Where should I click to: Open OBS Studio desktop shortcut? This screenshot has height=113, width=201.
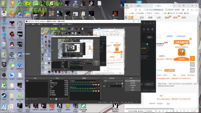click(4, 76)
